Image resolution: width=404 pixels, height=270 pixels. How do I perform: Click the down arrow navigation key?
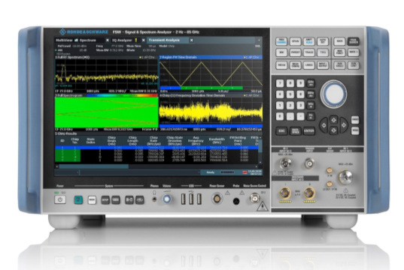click(x=334, y=130)
